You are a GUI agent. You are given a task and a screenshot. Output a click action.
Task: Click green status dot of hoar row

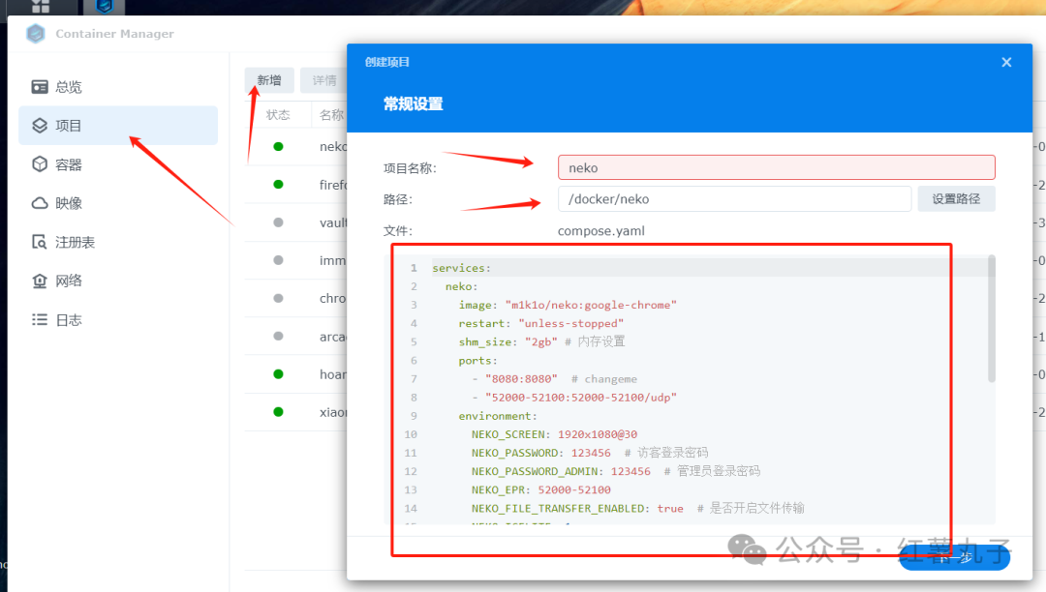278,374
